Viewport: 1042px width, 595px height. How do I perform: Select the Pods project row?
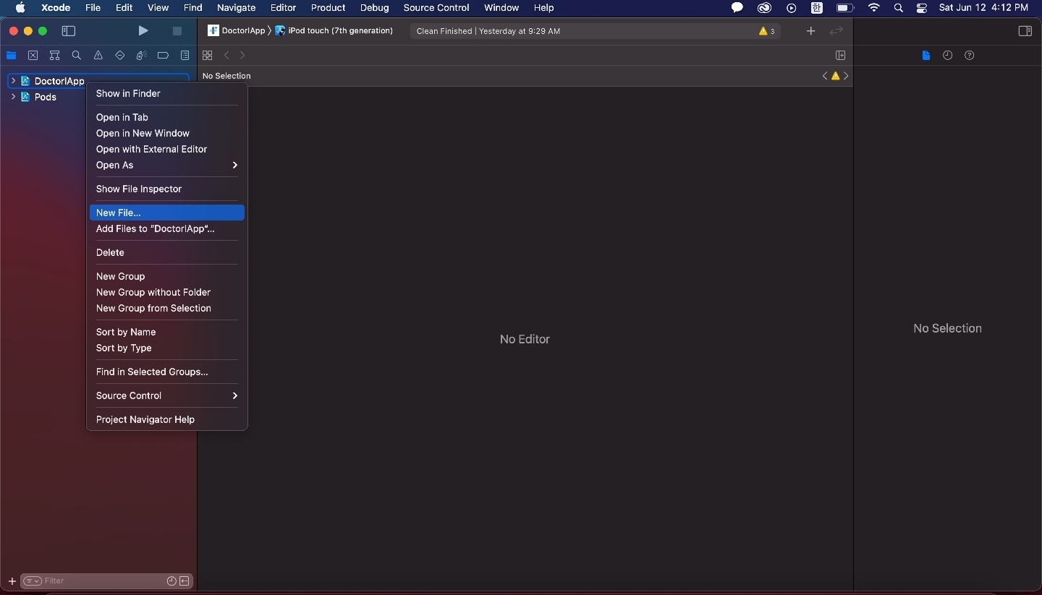98,97
